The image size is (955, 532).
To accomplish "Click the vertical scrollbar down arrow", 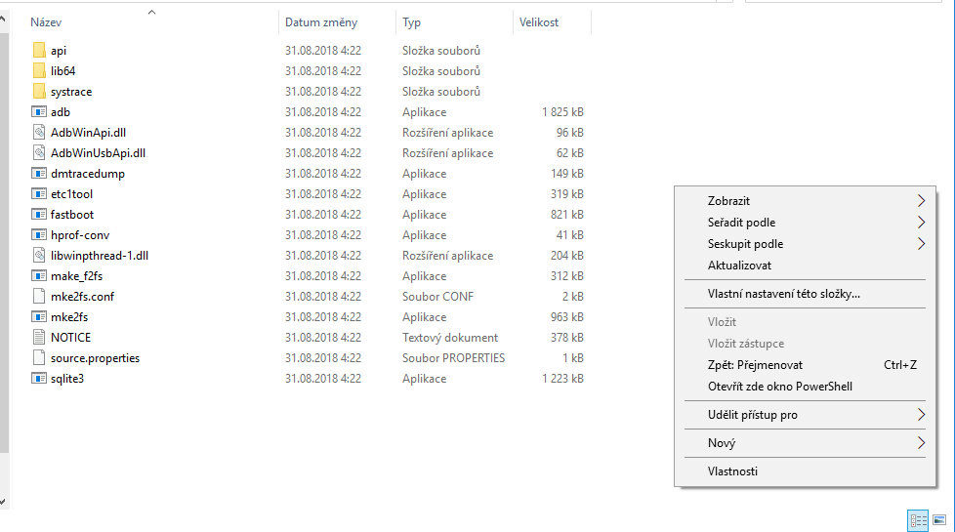I will (3, 502).
